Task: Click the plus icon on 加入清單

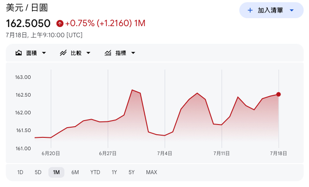Action: [250, 10]
